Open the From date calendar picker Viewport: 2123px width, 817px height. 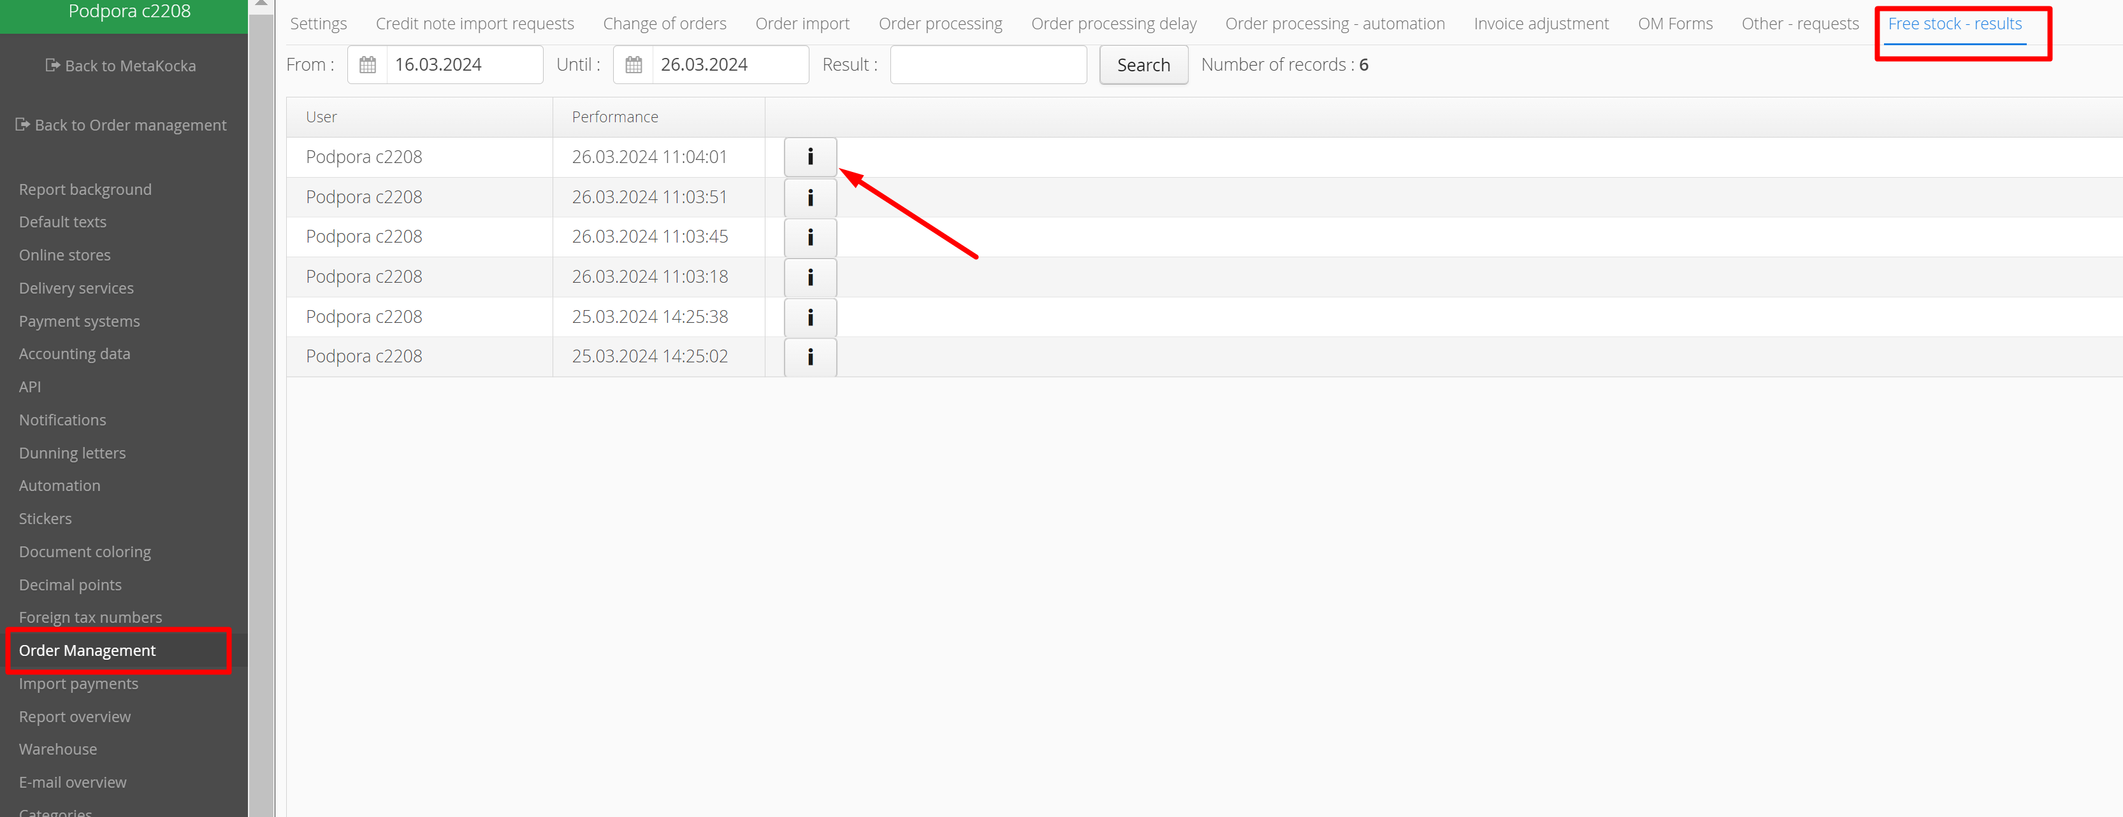(368, 64)
